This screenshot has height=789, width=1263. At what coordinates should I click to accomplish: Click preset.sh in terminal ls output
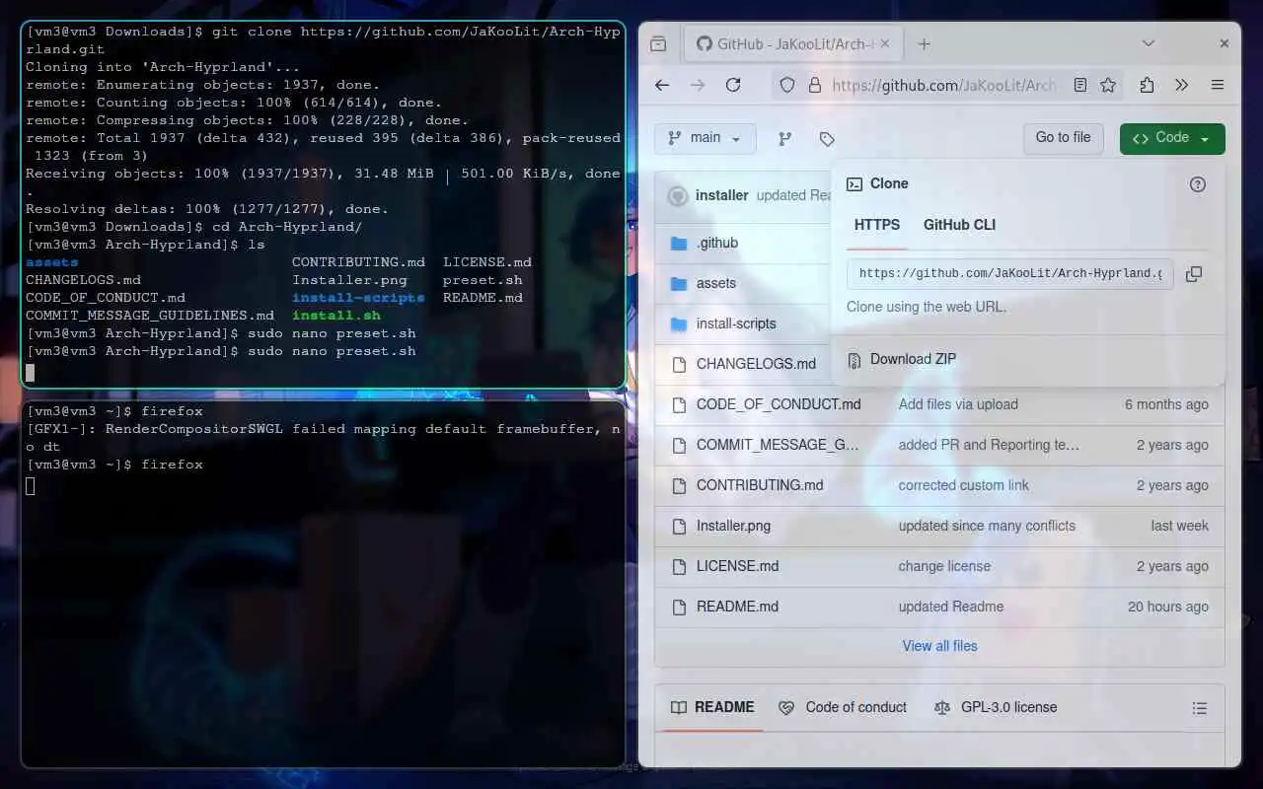tap(483, 280)
